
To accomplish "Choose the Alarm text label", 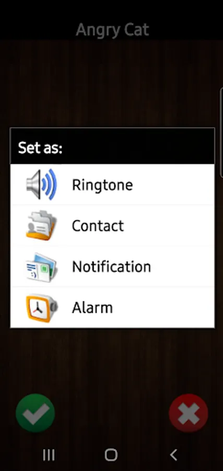I will click(x=92, y=308).
